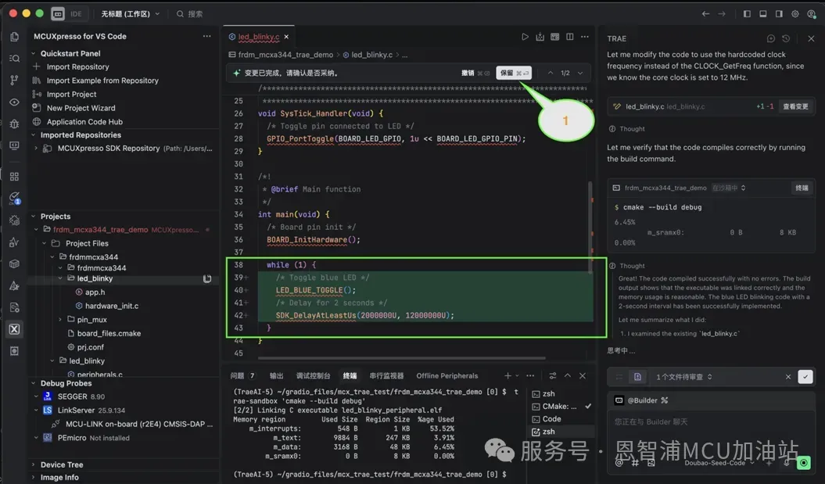Image resolution: width=825 pixels, height=484 pixels.
Task: Start a new chat in TRAE panel
Action: tap(770, 38)
